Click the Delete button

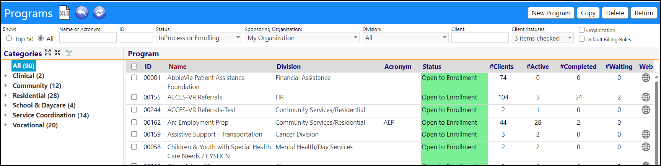tap(615, 13)
